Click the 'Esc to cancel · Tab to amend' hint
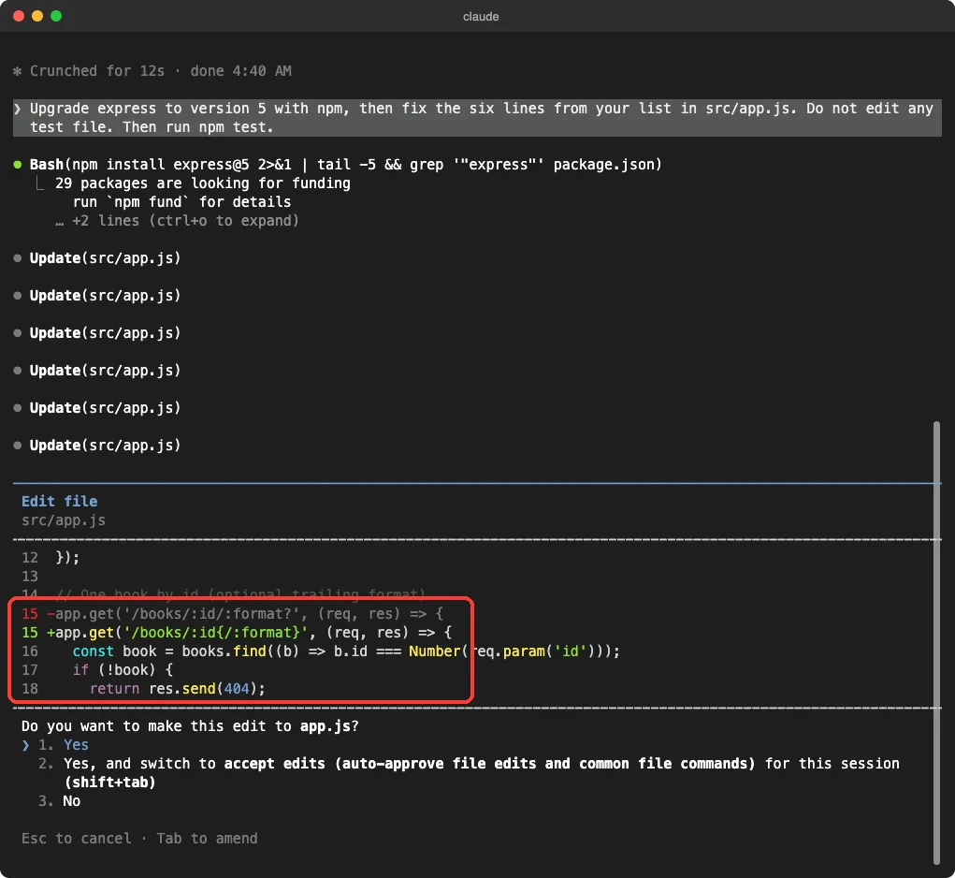 tap(139, 839)
